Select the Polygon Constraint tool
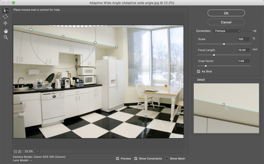 click(x=5, y=17)
